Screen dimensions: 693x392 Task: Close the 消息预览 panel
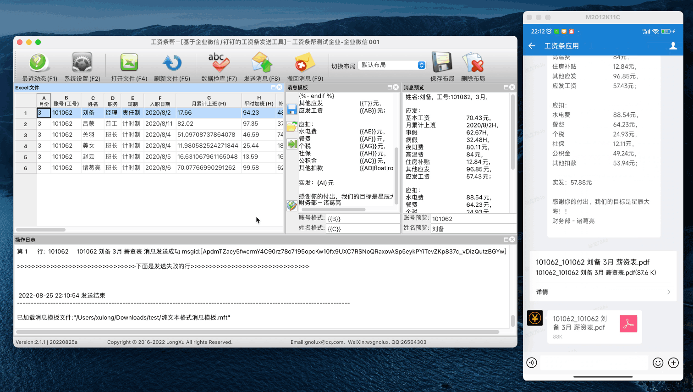coord(512,87)
